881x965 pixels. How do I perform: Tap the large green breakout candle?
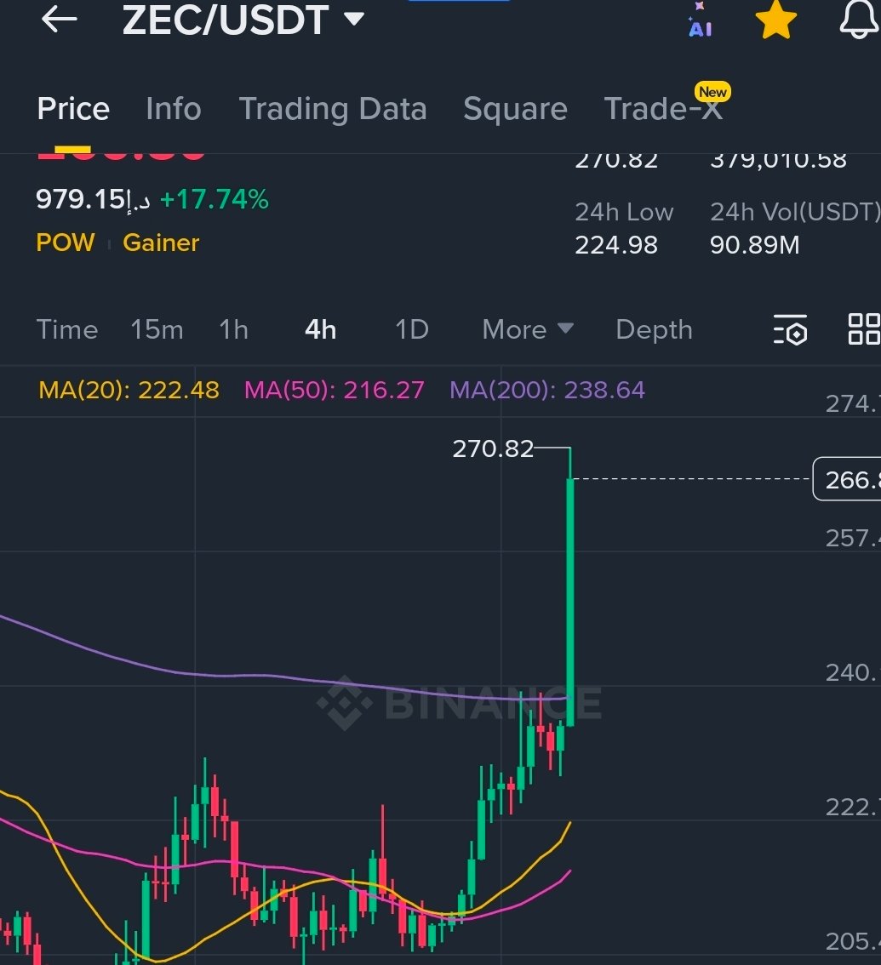pos(570,602)
